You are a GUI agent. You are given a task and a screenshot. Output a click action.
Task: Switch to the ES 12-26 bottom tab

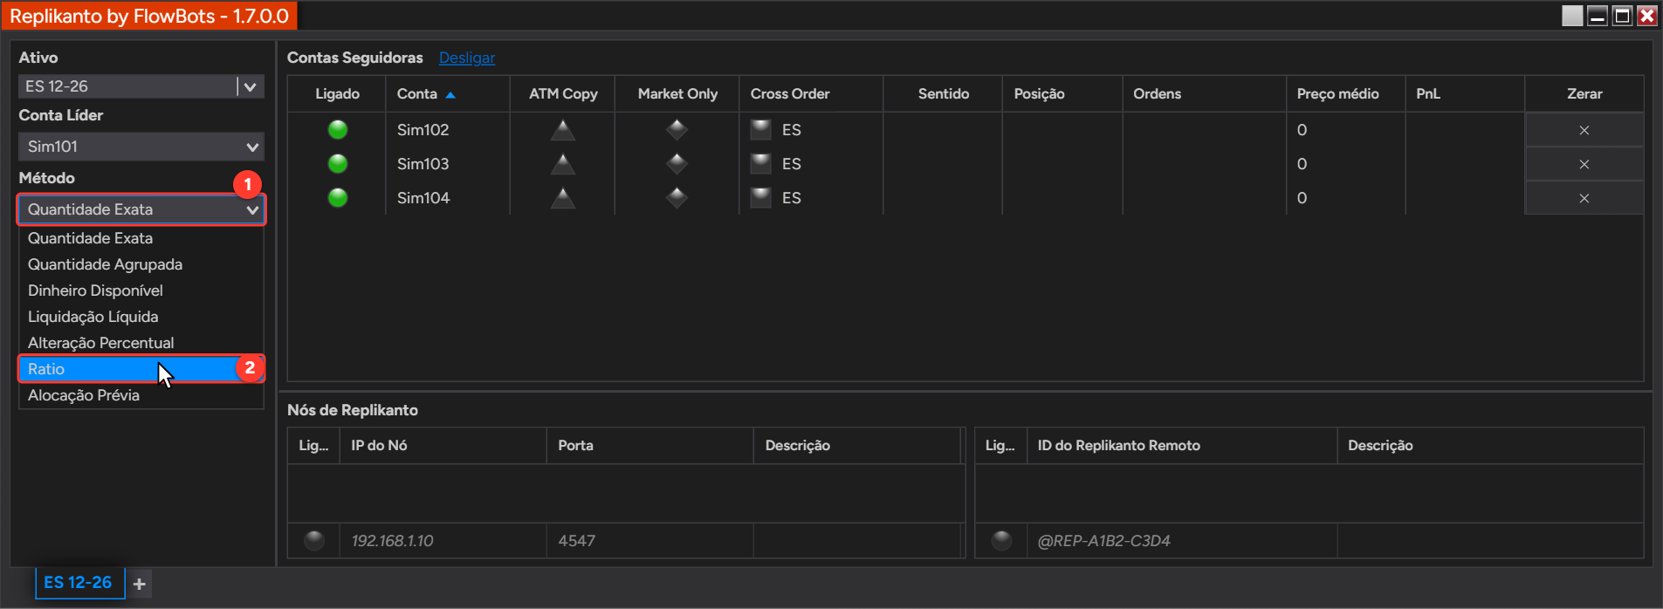tap(79, 583)
